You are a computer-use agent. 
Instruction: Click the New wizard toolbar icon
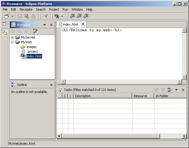7,16
